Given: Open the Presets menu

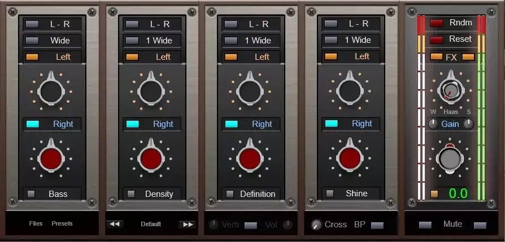Looking at the screenshot, I should coord(62,223).
